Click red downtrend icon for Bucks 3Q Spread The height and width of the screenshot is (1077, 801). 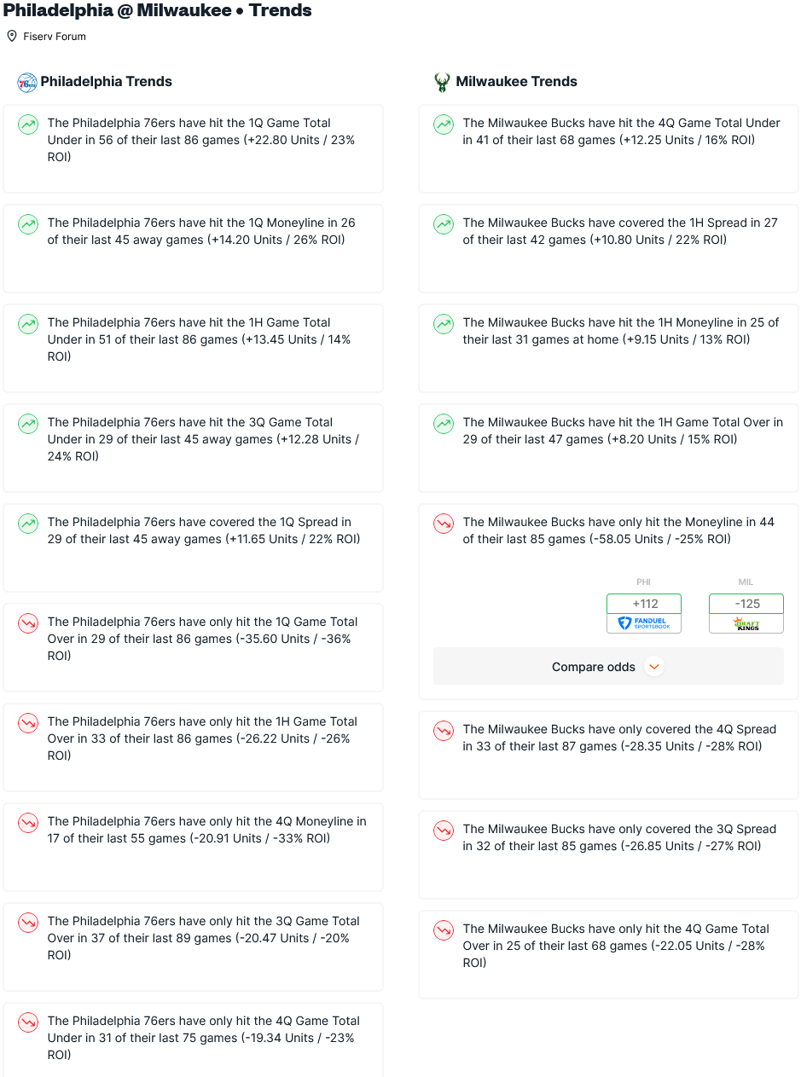(444, 831)
